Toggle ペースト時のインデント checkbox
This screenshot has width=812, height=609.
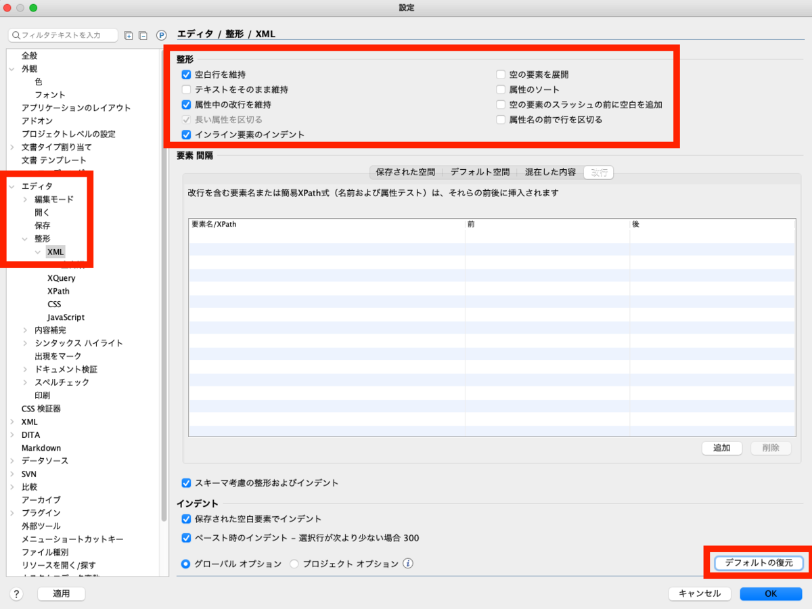click(x=187, y=538)
